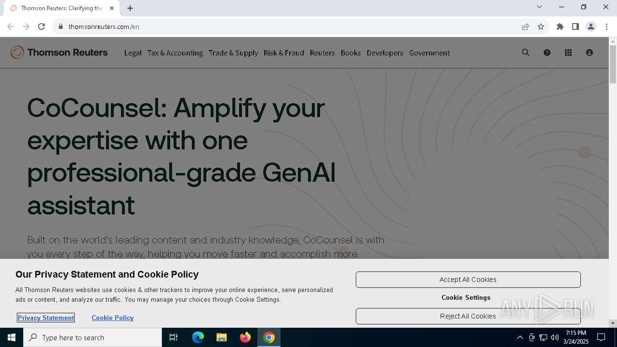Image resolution: width=617 pixels, height=347 pixels.
Task: Open the Chrome three-dot menu
Action: pos(606,27)
